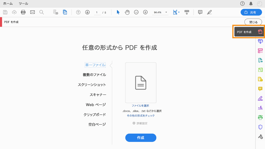Open the export PDF sidebar icon

[260, 60]
